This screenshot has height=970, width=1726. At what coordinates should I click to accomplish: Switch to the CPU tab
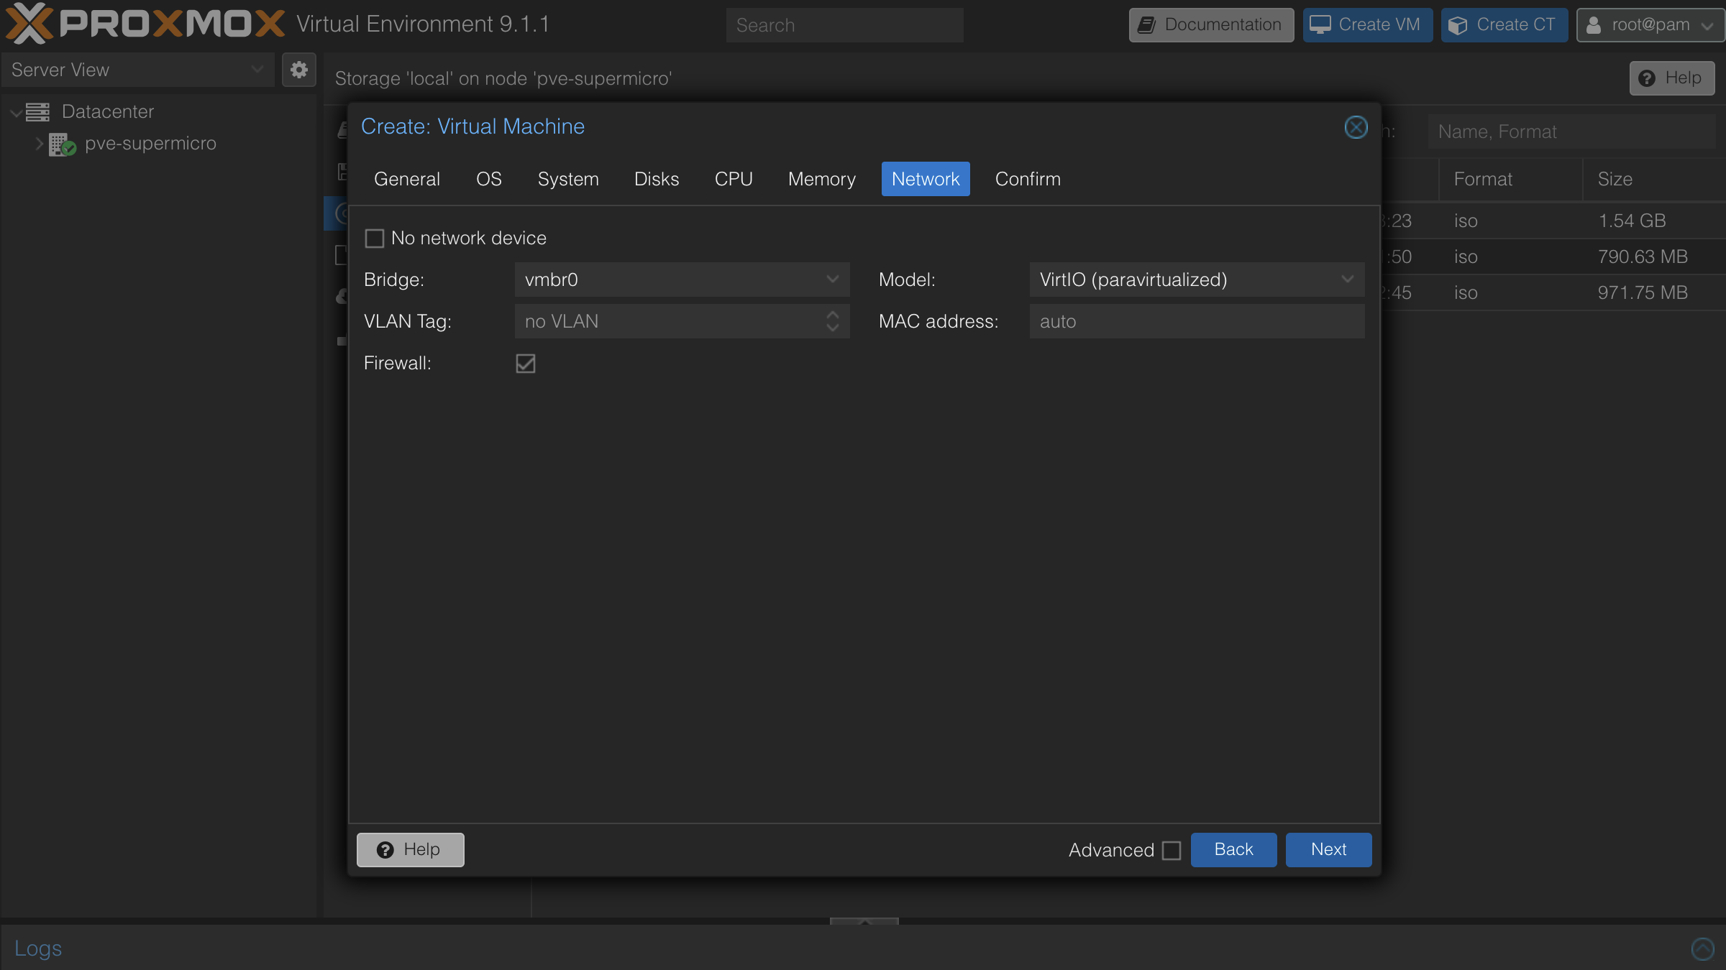pos(733,179)
